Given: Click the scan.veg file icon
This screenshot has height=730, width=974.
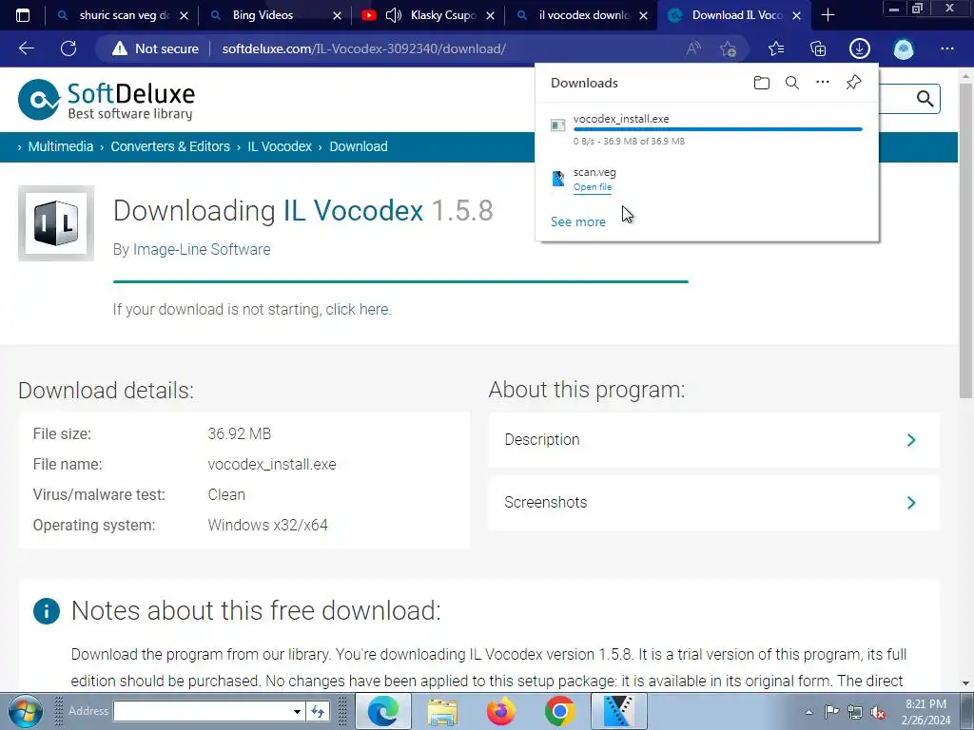Looking at the screenshot, I should click(x=557, y=179).
